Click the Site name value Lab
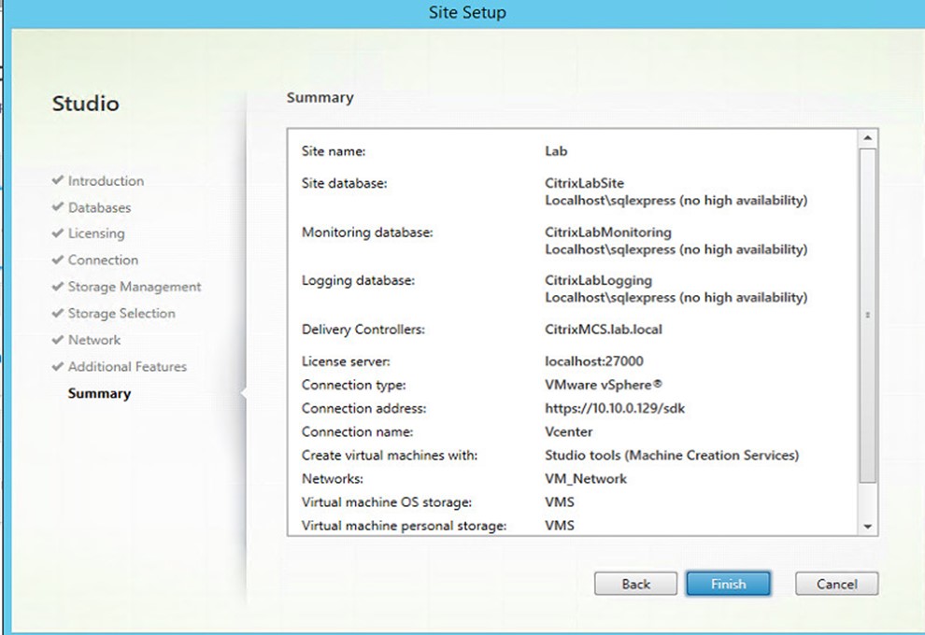The image size is (925, 635). tap(556, 151)
